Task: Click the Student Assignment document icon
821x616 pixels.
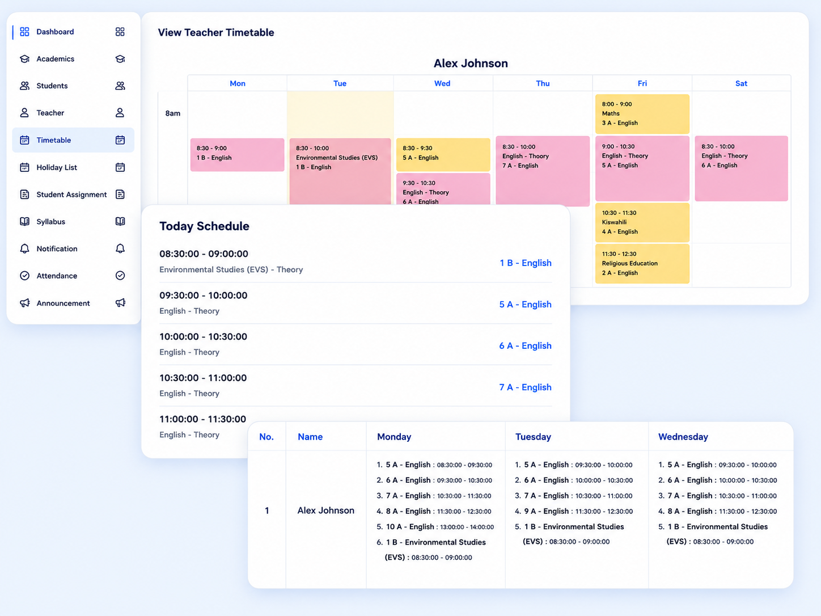Action: [24, 195]
